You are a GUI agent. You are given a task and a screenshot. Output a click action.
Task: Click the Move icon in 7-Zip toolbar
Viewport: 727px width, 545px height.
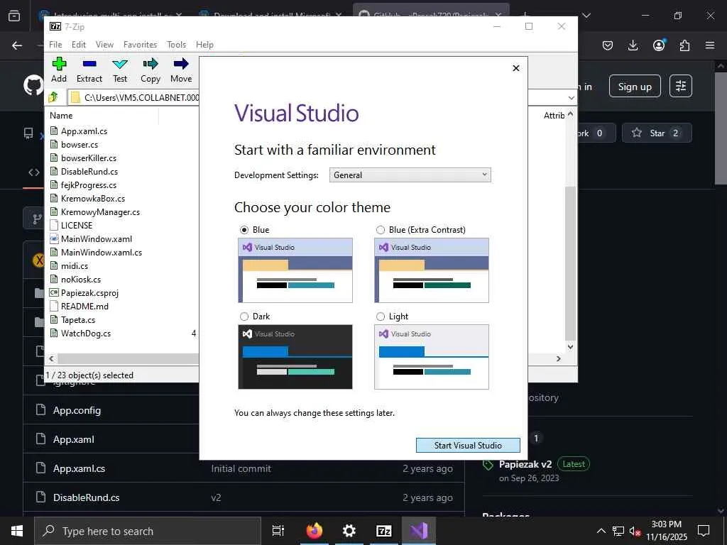(181, 63)
